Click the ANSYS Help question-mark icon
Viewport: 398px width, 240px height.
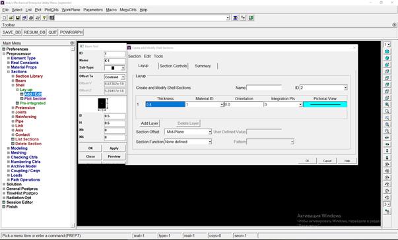pos(44,18)
